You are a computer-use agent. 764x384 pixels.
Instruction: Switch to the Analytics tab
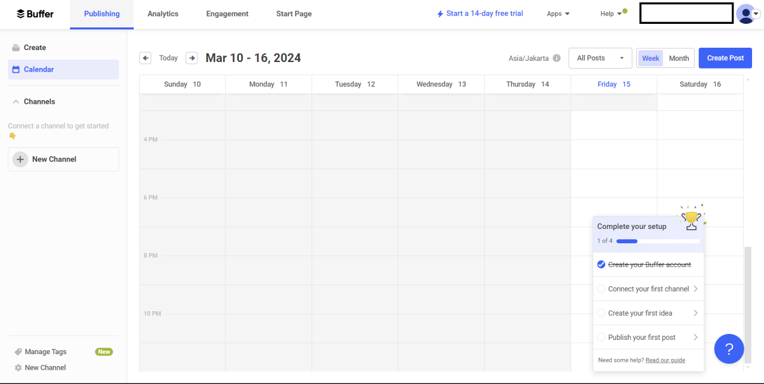coord(163,14)
